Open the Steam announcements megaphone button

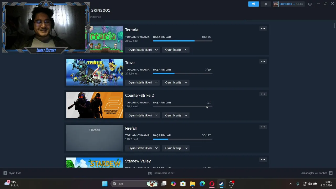[x=254, y=4]
